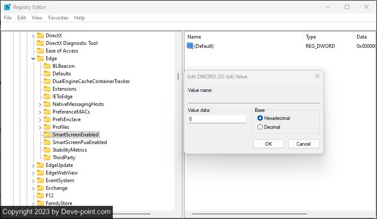Click the Ease of Access folder icon
Screen dimensions: 377x219
(x=40, y=51)
